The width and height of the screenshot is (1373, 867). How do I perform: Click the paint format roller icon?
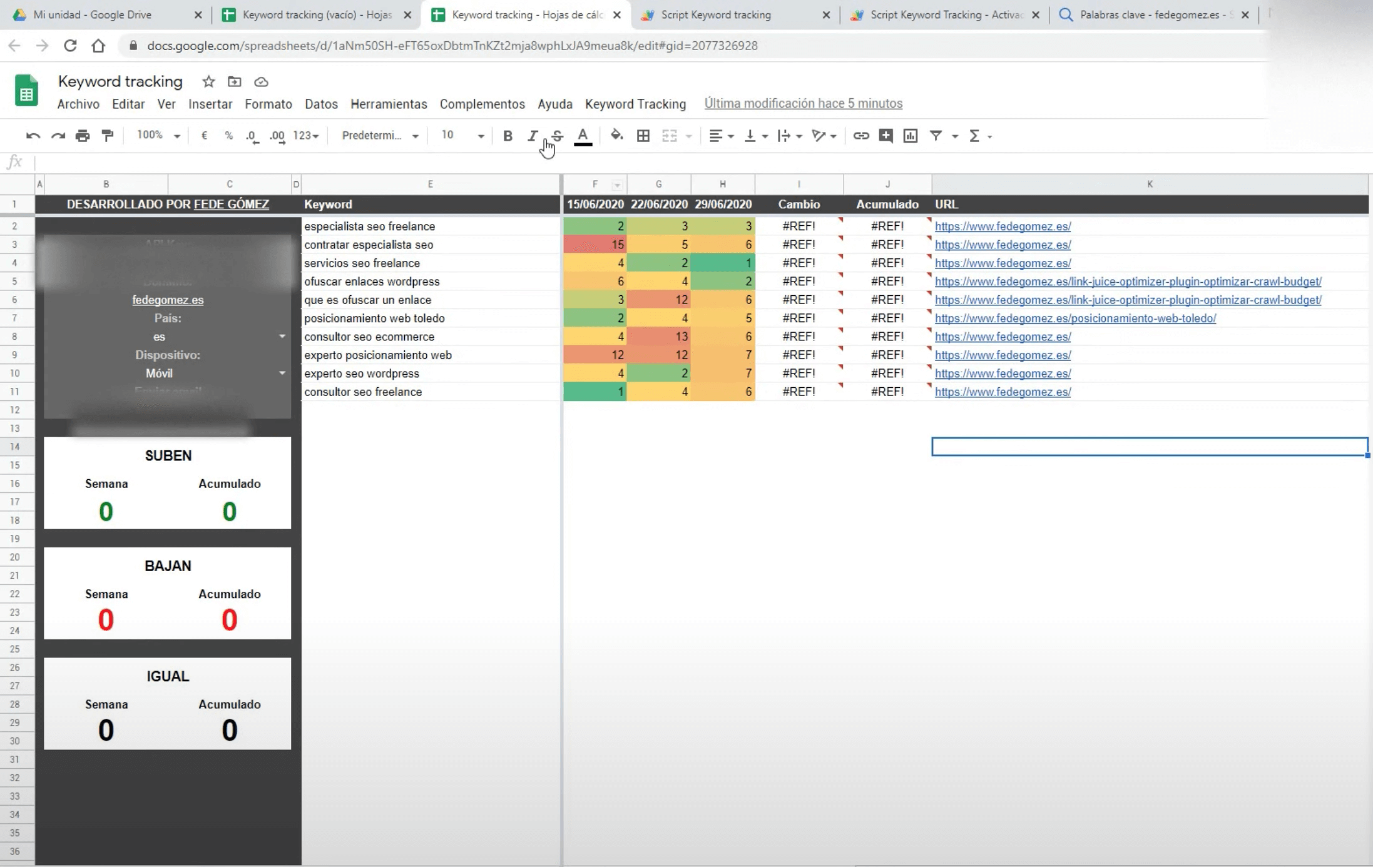pos(108,136)
